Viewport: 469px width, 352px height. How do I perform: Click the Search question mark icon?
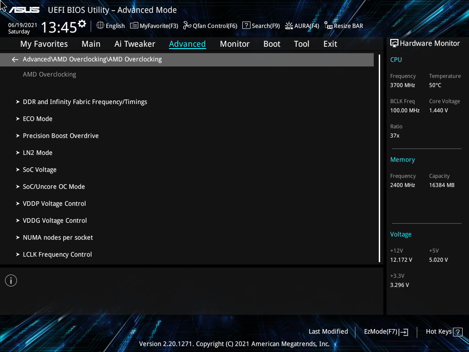[246, 26]
